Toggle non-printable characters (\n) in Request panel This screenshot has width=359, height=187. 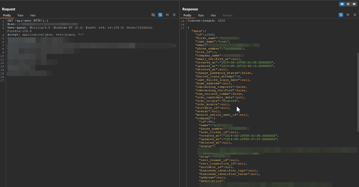click(167, 15)
